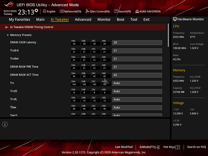Viewport: 208px width, 156px height.
Task: Click the memory frequency 4333 MHz reading
Action: (x=178, y=81)
